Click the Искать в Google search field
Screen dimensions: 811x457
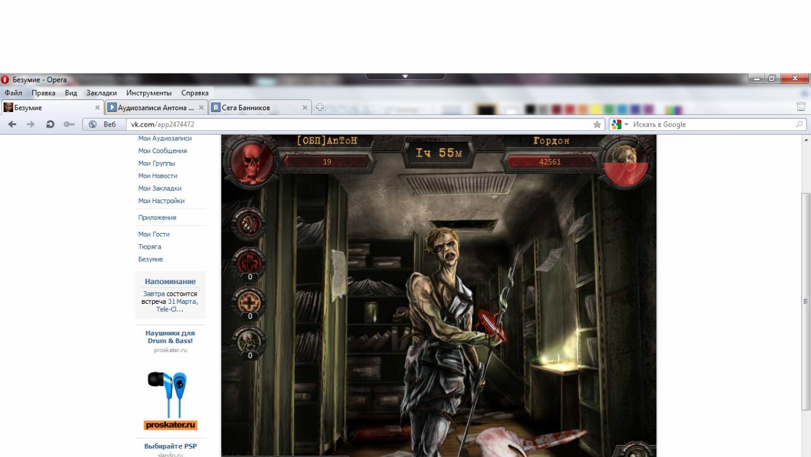[x=708, y=125]
